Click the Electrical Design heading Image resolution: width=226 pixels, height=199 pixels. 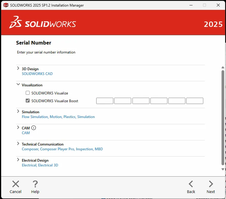[x=35, y=160]
